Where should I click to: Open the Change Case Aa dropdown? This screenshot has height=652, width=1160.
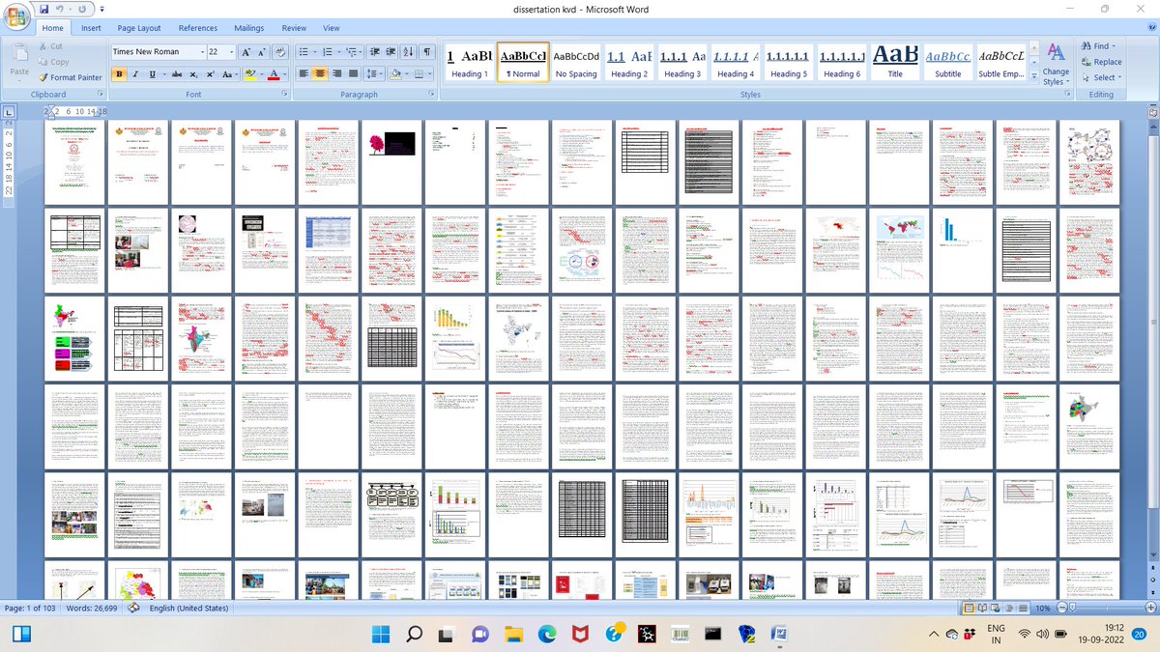[x=228, y=74]
